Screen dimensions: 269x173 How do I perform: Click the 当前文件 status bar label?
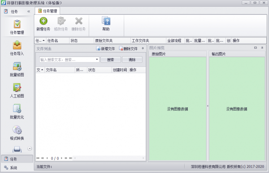[x=44, y=167]
